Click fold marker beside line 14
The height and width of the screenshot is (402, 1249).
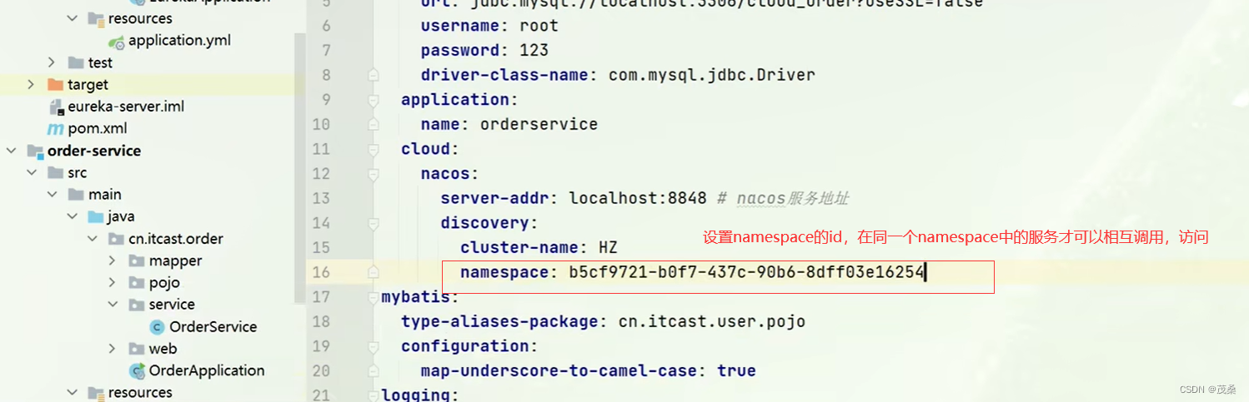373,223
